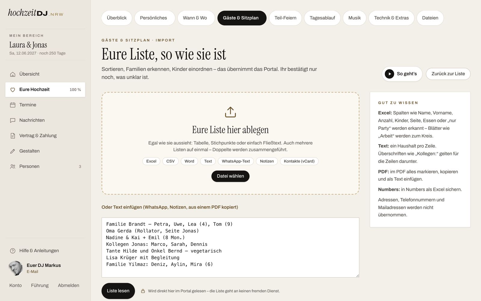Click the house icon beside Übersicht
This screenshot has height=301, width=481.
tap(13, 74)
